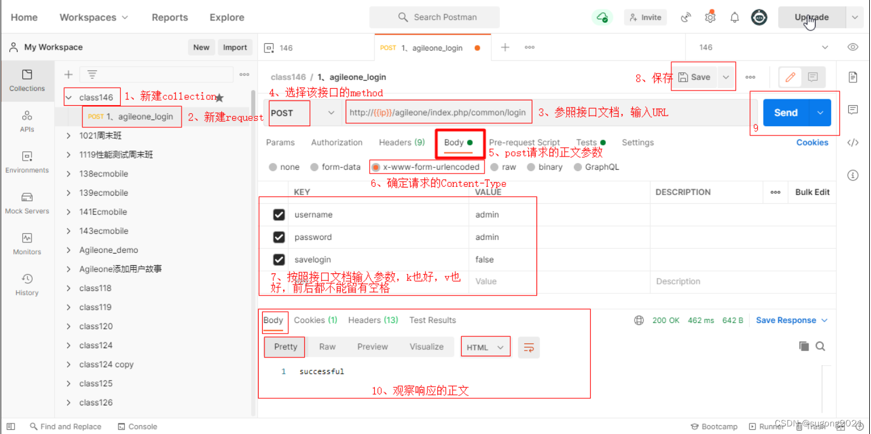This screenshot has width=871, height=434.
Task: Open the Save button dropdown arrow
Action: coord(726,77)
